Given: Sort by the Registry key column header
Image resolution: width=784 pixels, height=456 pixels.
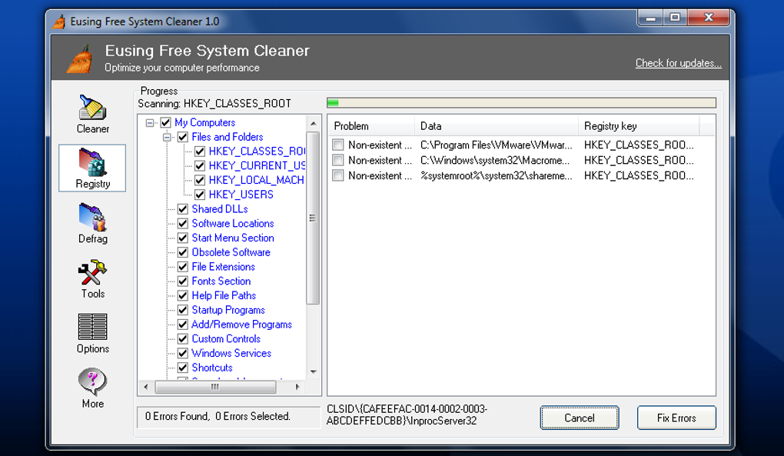Looking at the screenshot, I should pos(639,126).
